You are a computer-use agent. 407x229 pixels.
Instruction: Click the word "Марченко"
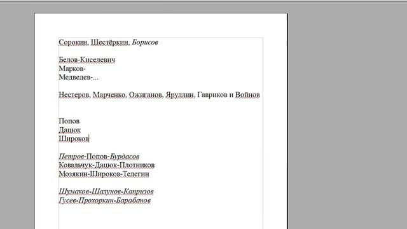(x=109, y=95)
